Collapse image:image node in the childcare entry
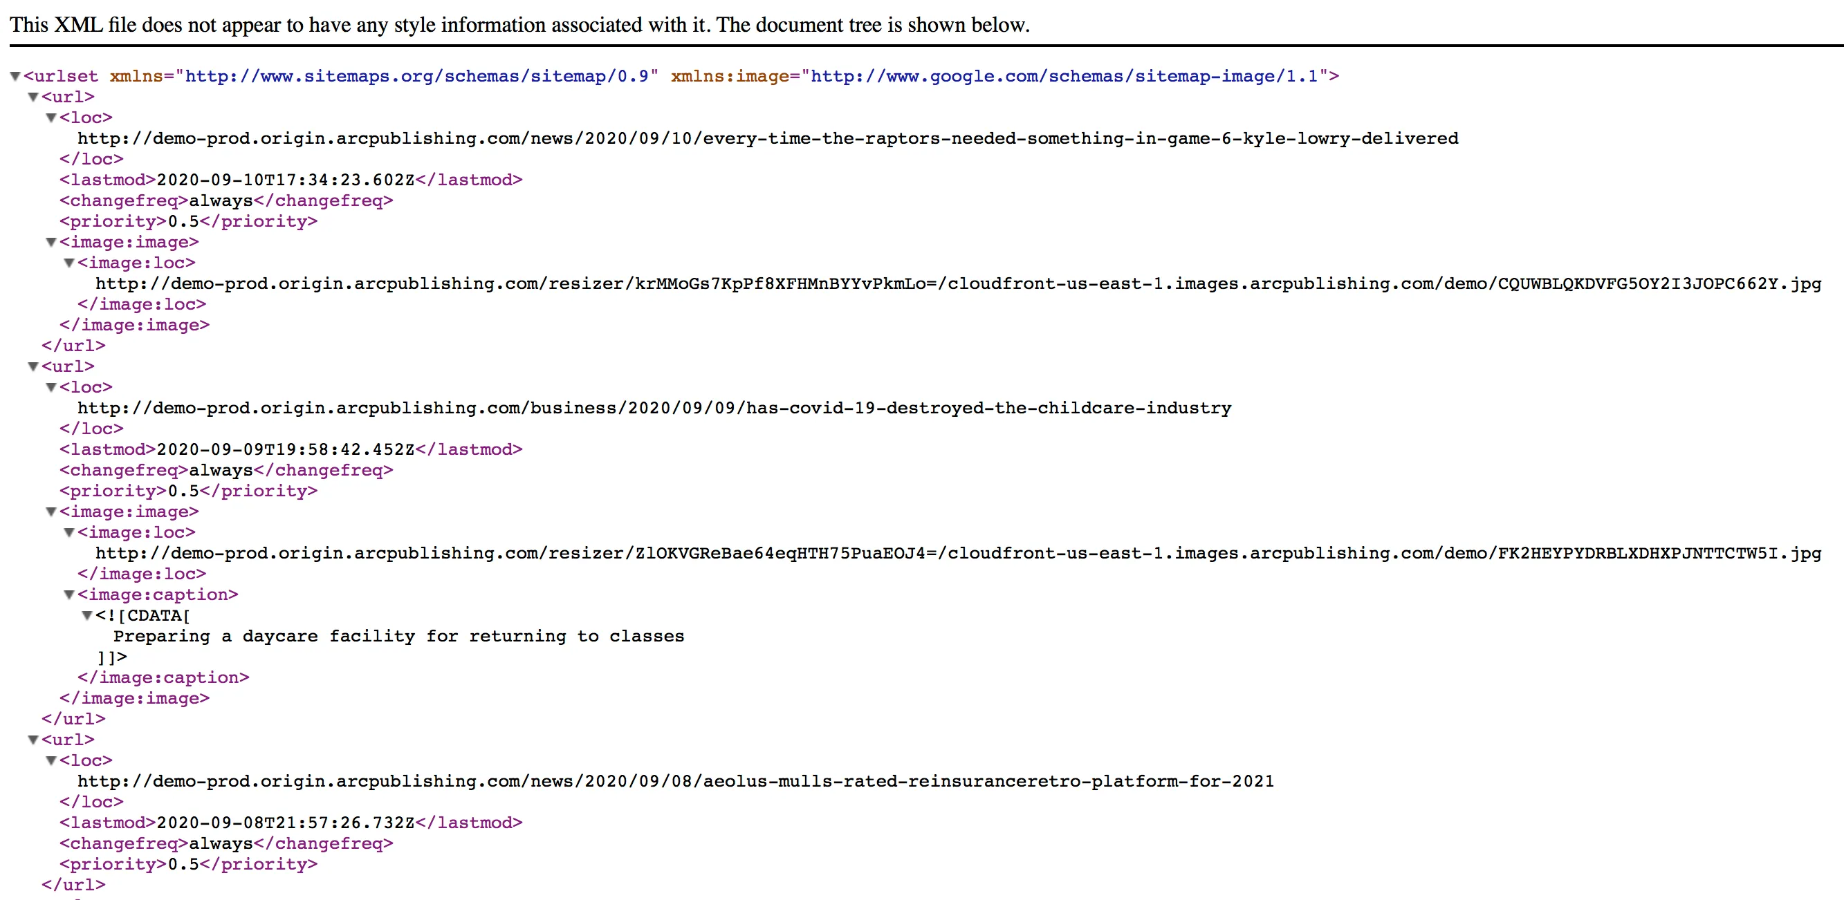Image resolution: width=1844 pixels, height=900 pixels. [x=50, y=512]
